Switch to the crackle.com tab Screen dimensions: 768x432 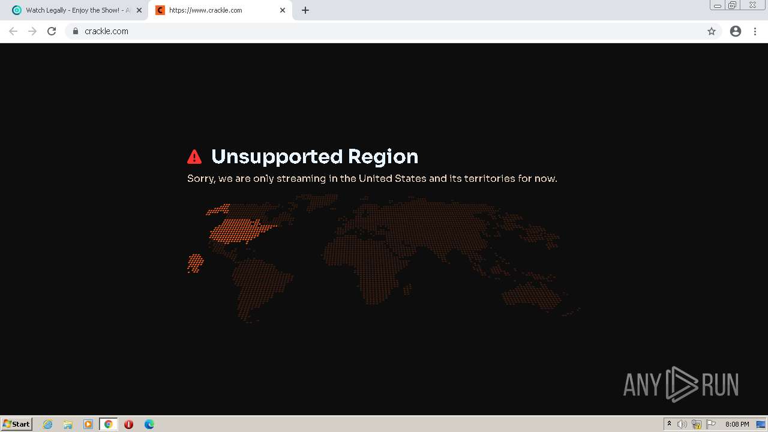tap(220, 10)
